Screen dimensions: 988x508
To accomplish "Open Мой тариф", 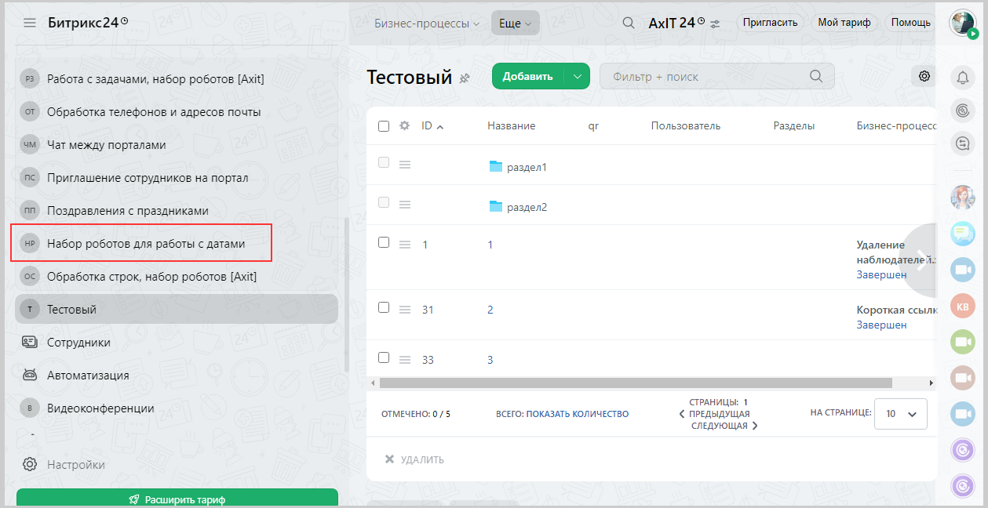I will [844, 23].
